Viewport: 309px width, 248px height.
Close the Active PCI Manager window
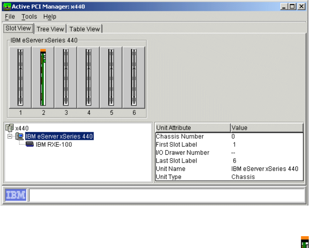coord(301,7)
